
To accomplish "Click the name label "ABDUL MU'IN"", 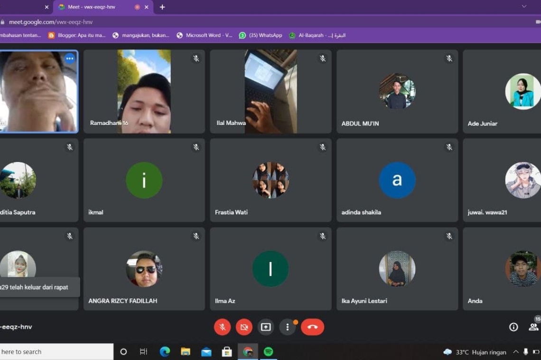I will (360, 123).
